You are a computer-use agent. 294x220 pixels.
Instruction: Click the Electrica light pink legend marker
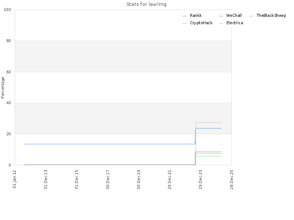pyautogui.click(x=221, y=23)
